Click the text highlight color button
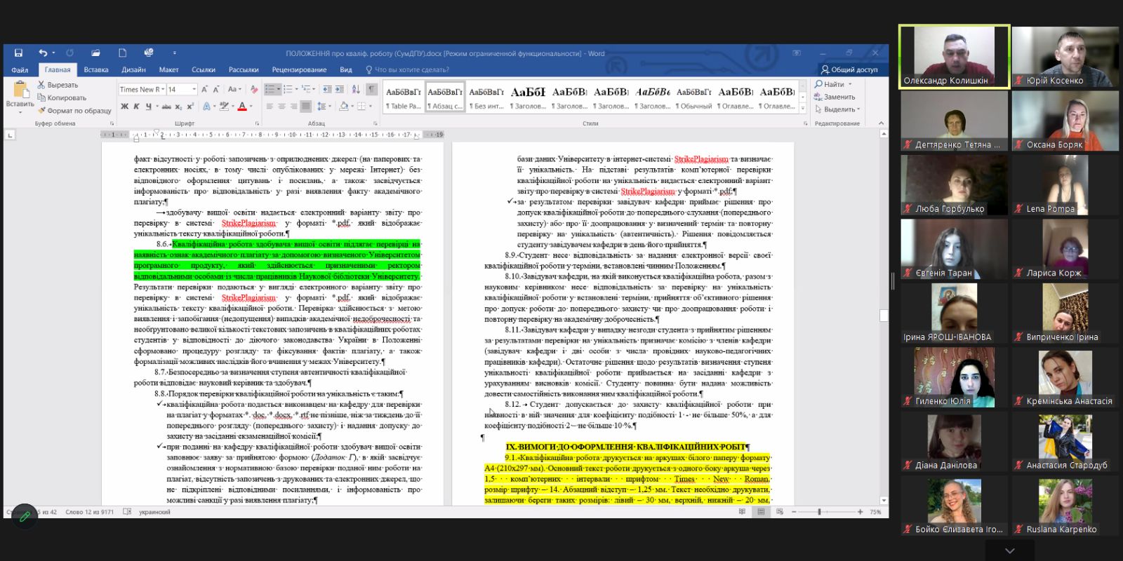The height and width of the screenshot is (561, 1123). click(223, 107)
